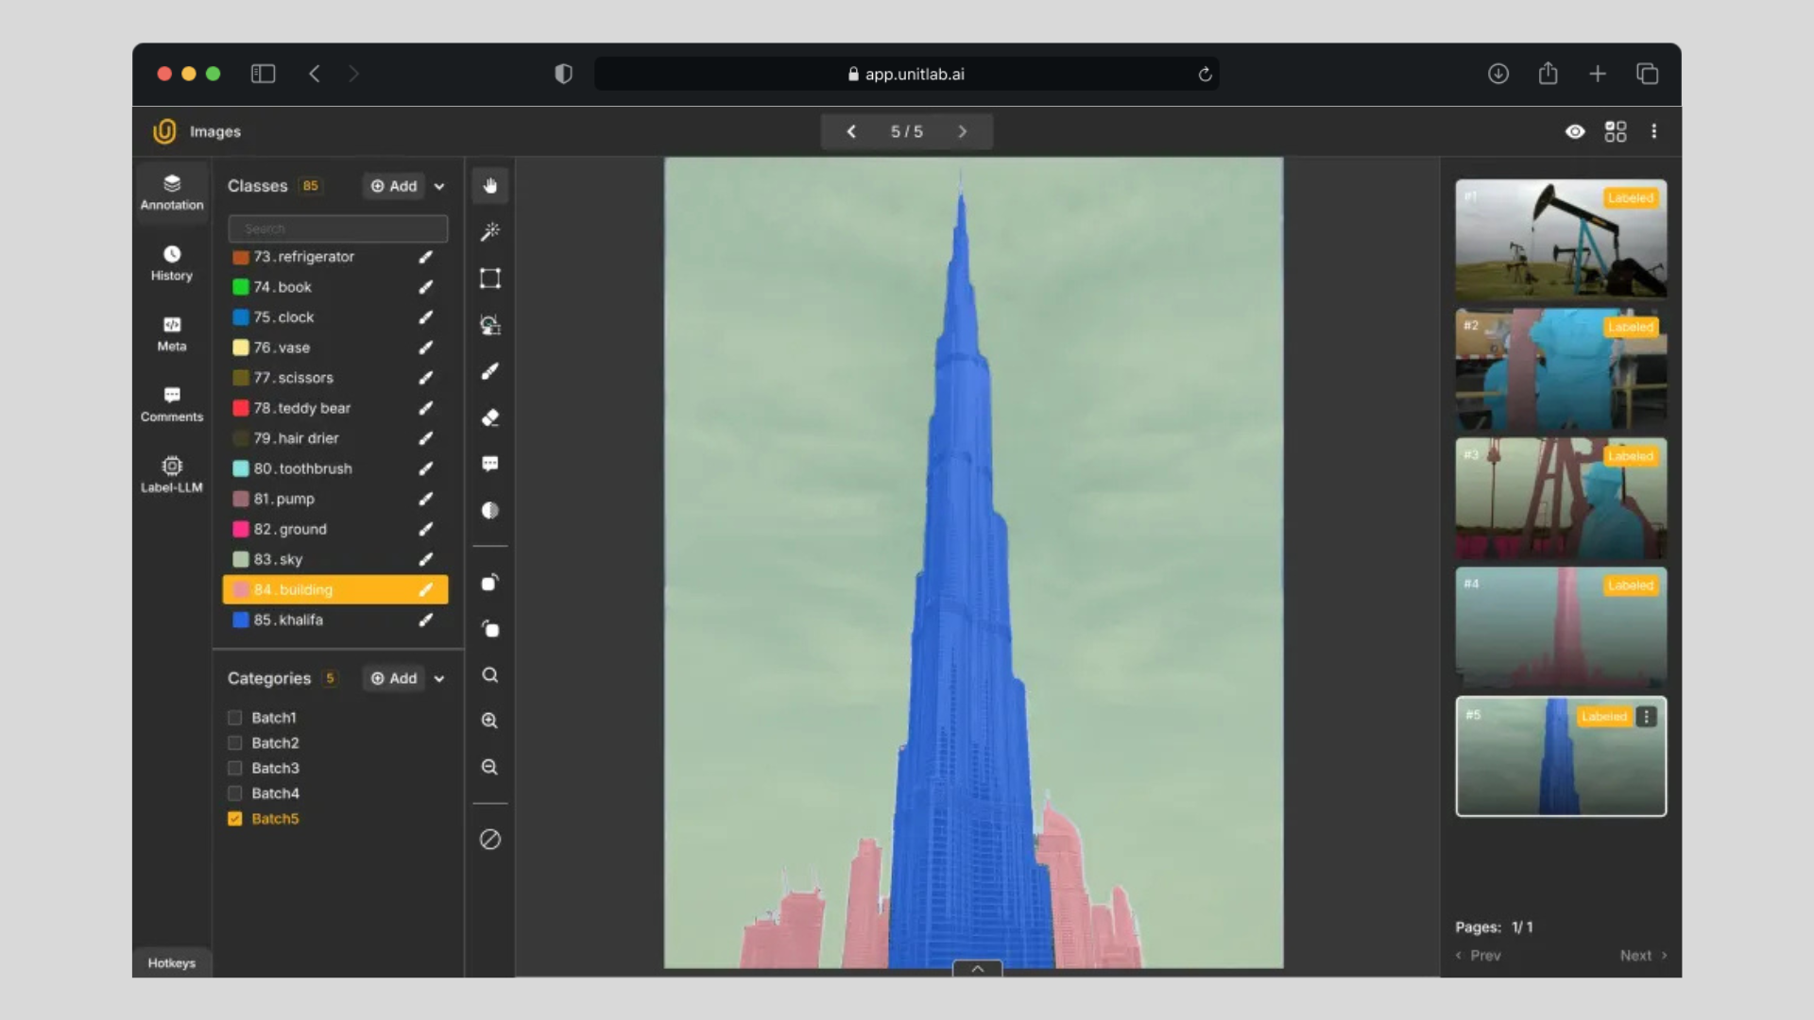Screen dimensions: 1814x1020
Task: Expand bottom panel chevron under image
Action: [977, 968]
